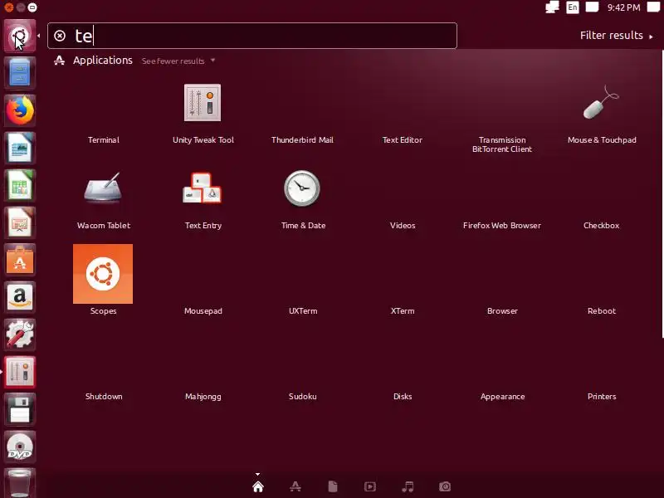Open Trash from the launcher
Viewport: 664px width, 498px height.
click(x=20, y=483)
